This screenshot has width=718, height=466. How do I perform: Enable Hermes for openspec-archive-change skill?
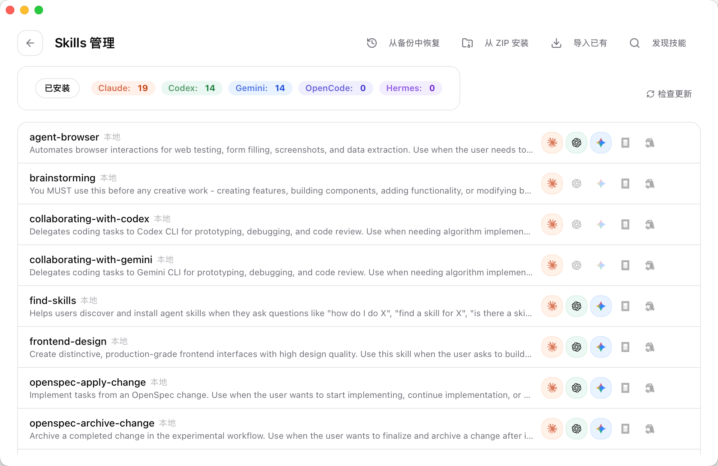[x=650, y=429]
